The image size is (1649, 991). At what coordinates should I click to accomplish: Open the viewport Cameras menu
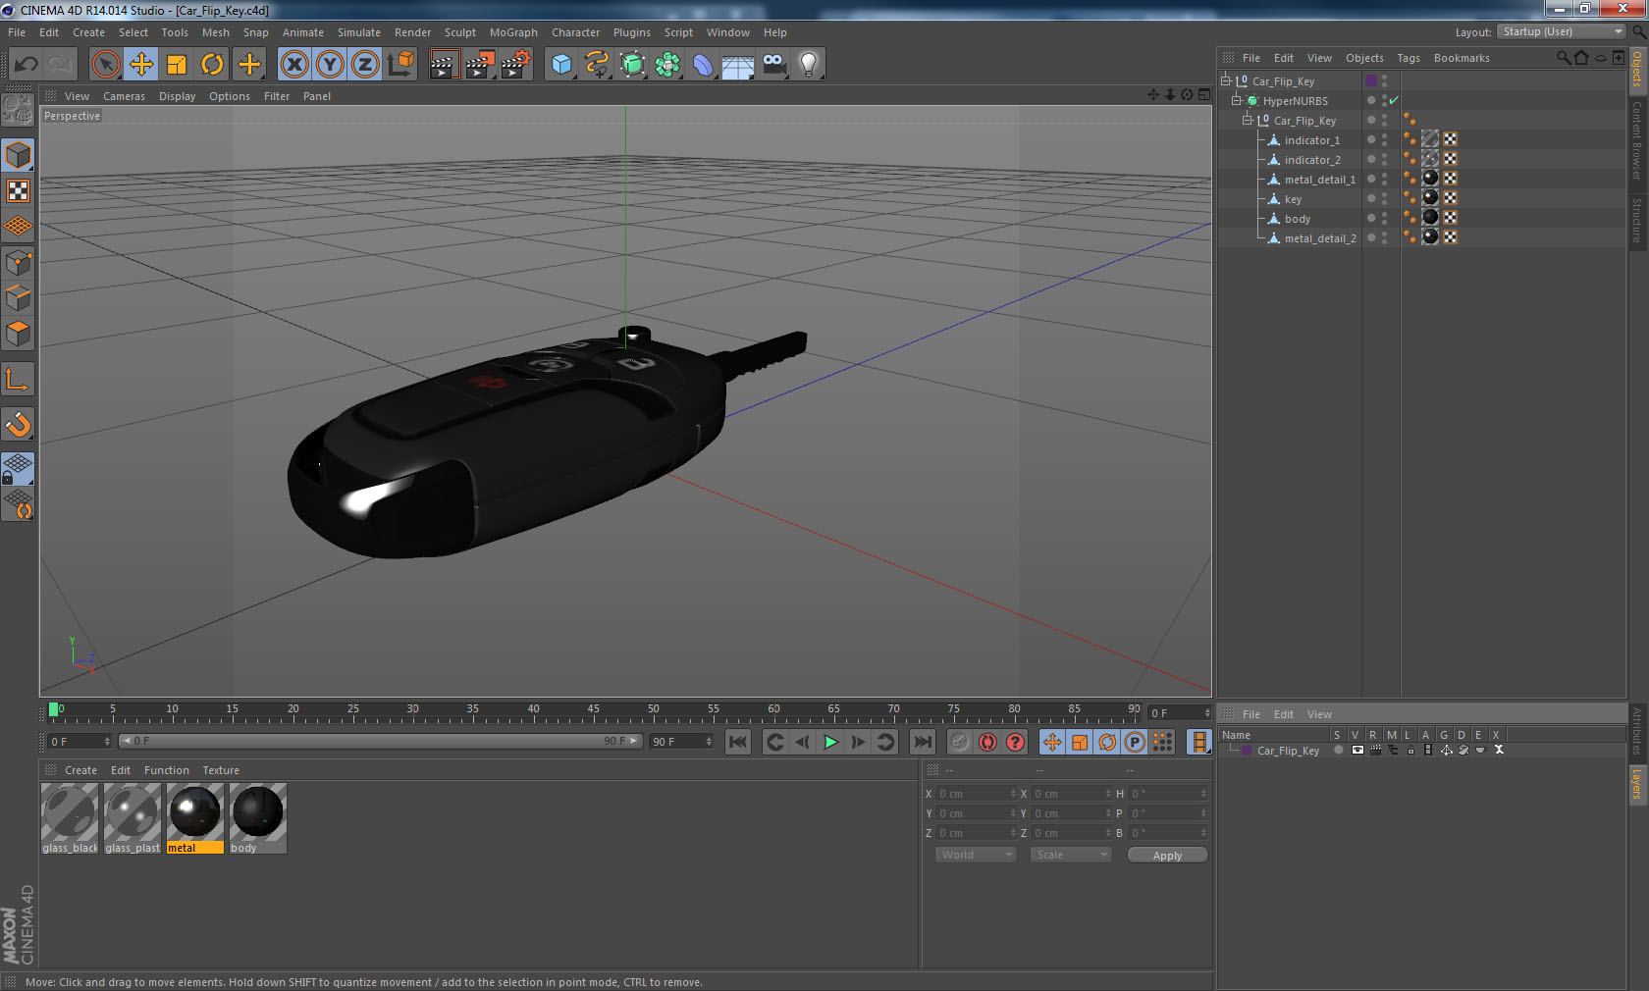point(124,96)
